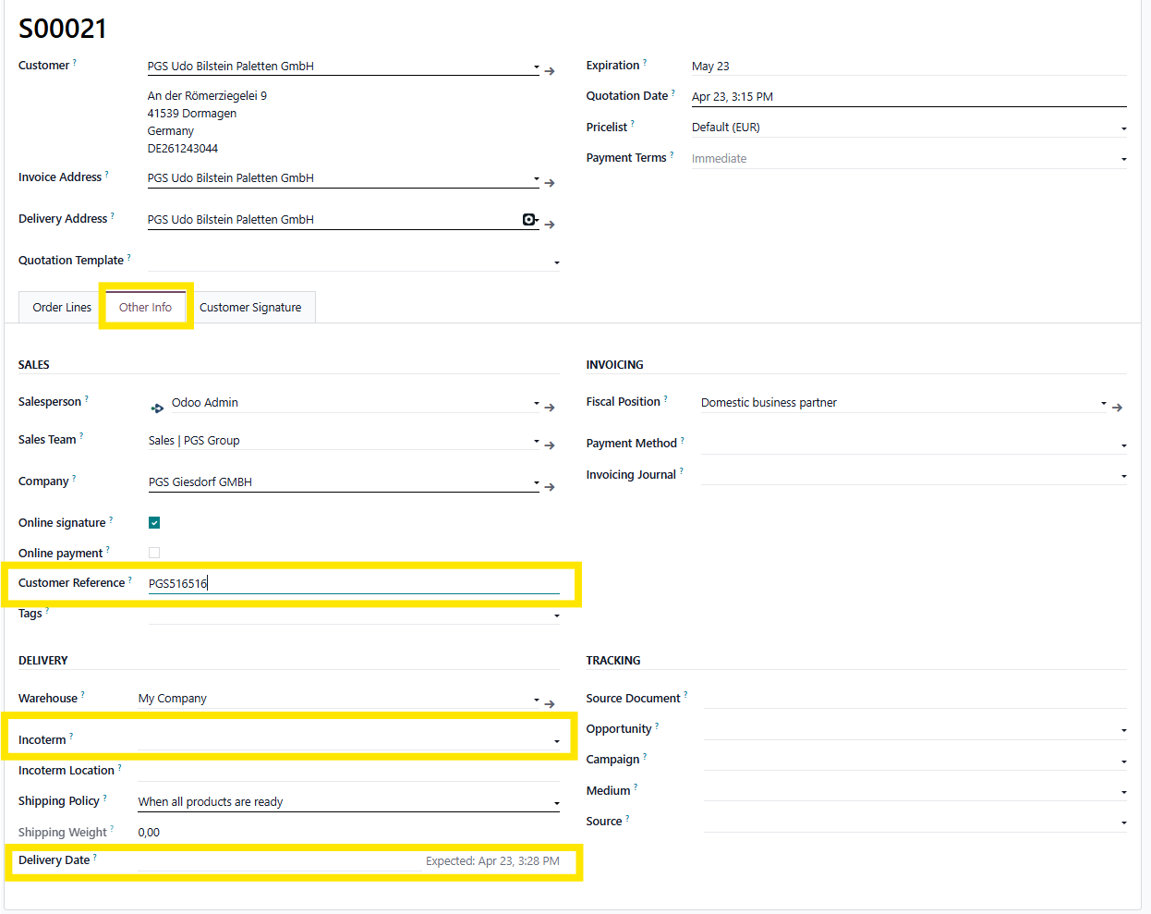Click the Delivery Date field
The image size is (1151, 914).
point(277,861)
